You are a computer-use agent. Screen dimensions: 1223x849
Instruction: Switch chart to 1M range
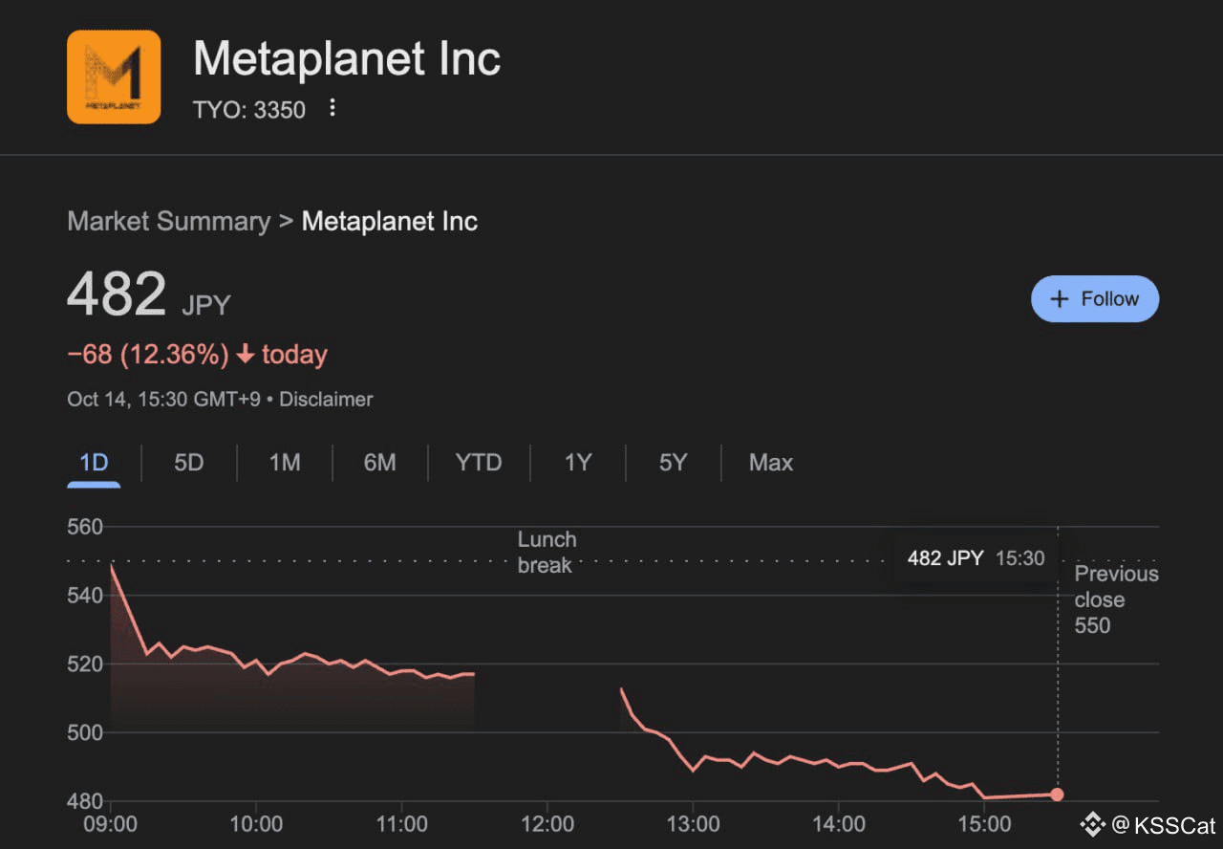click(285, 463)
